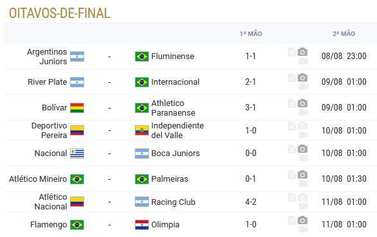The height and width of the screenshot is (237, 377).
Task: Click the 2ª MÃO column header
Action: (344, 33)
